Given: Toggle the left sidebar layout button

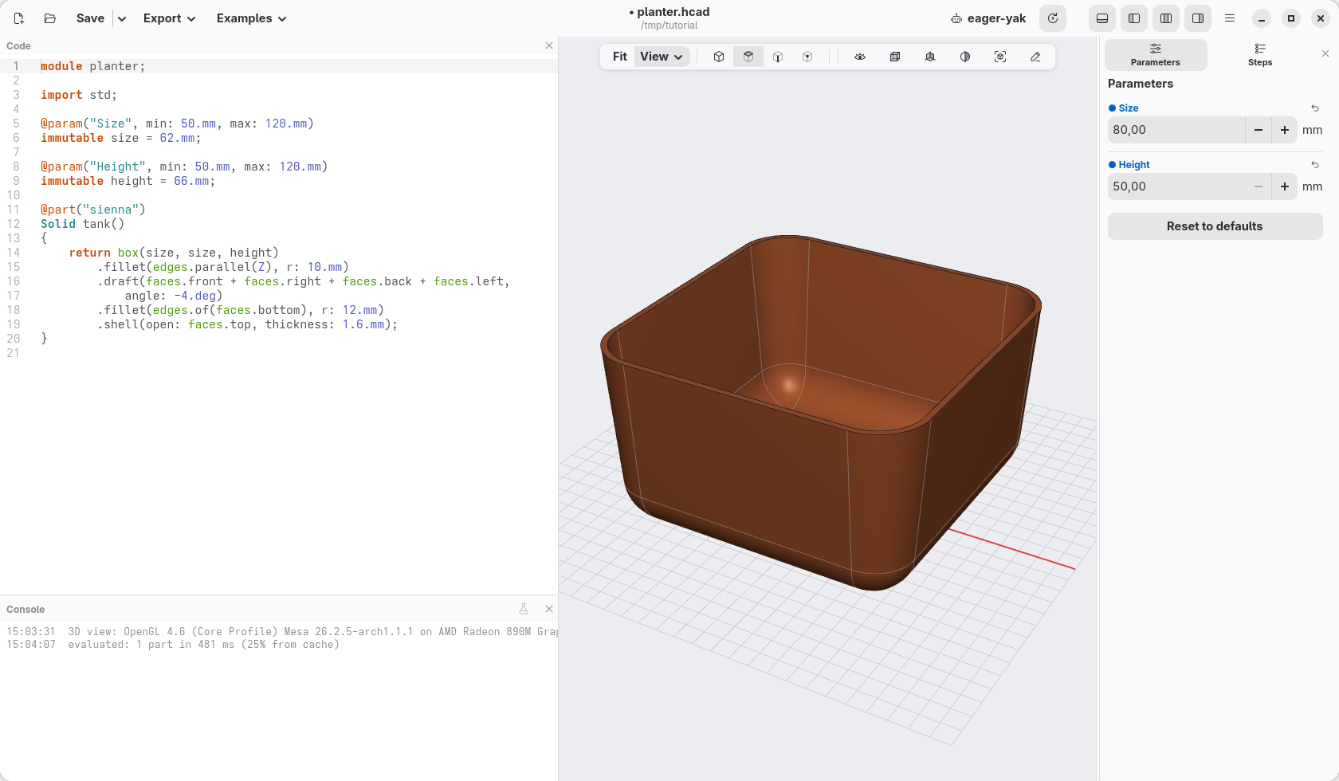Looking at the screenshot, I should (1134, 18).
